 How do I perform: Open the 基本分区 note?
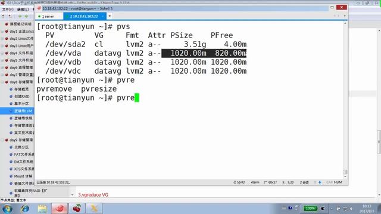(21, 103)
